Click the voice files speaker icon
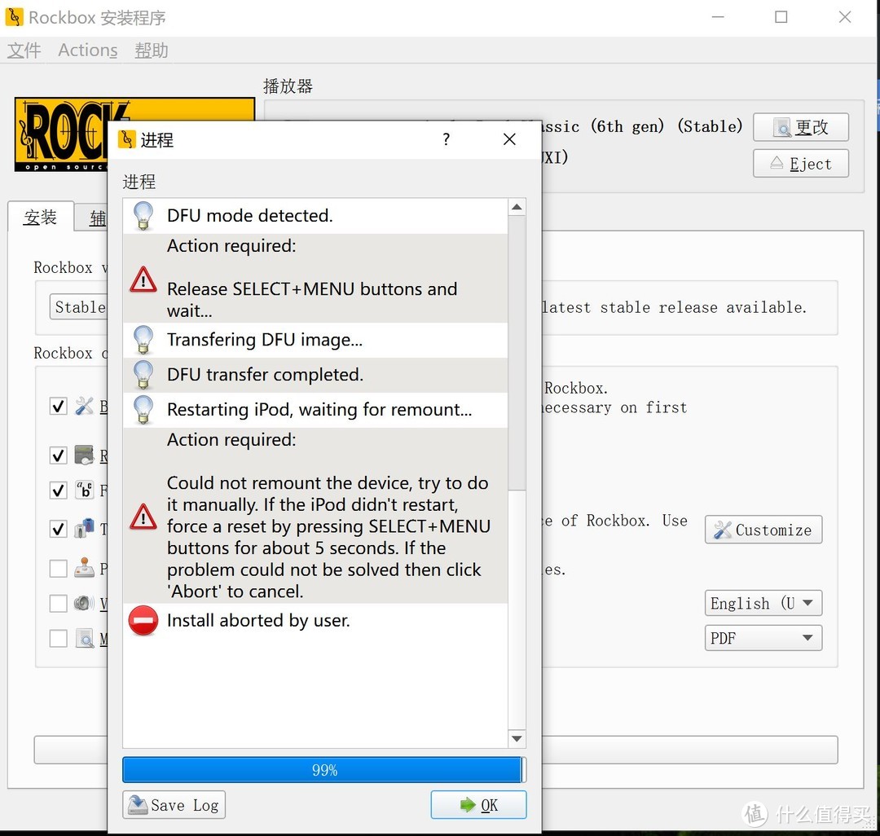 coord(85,603)
